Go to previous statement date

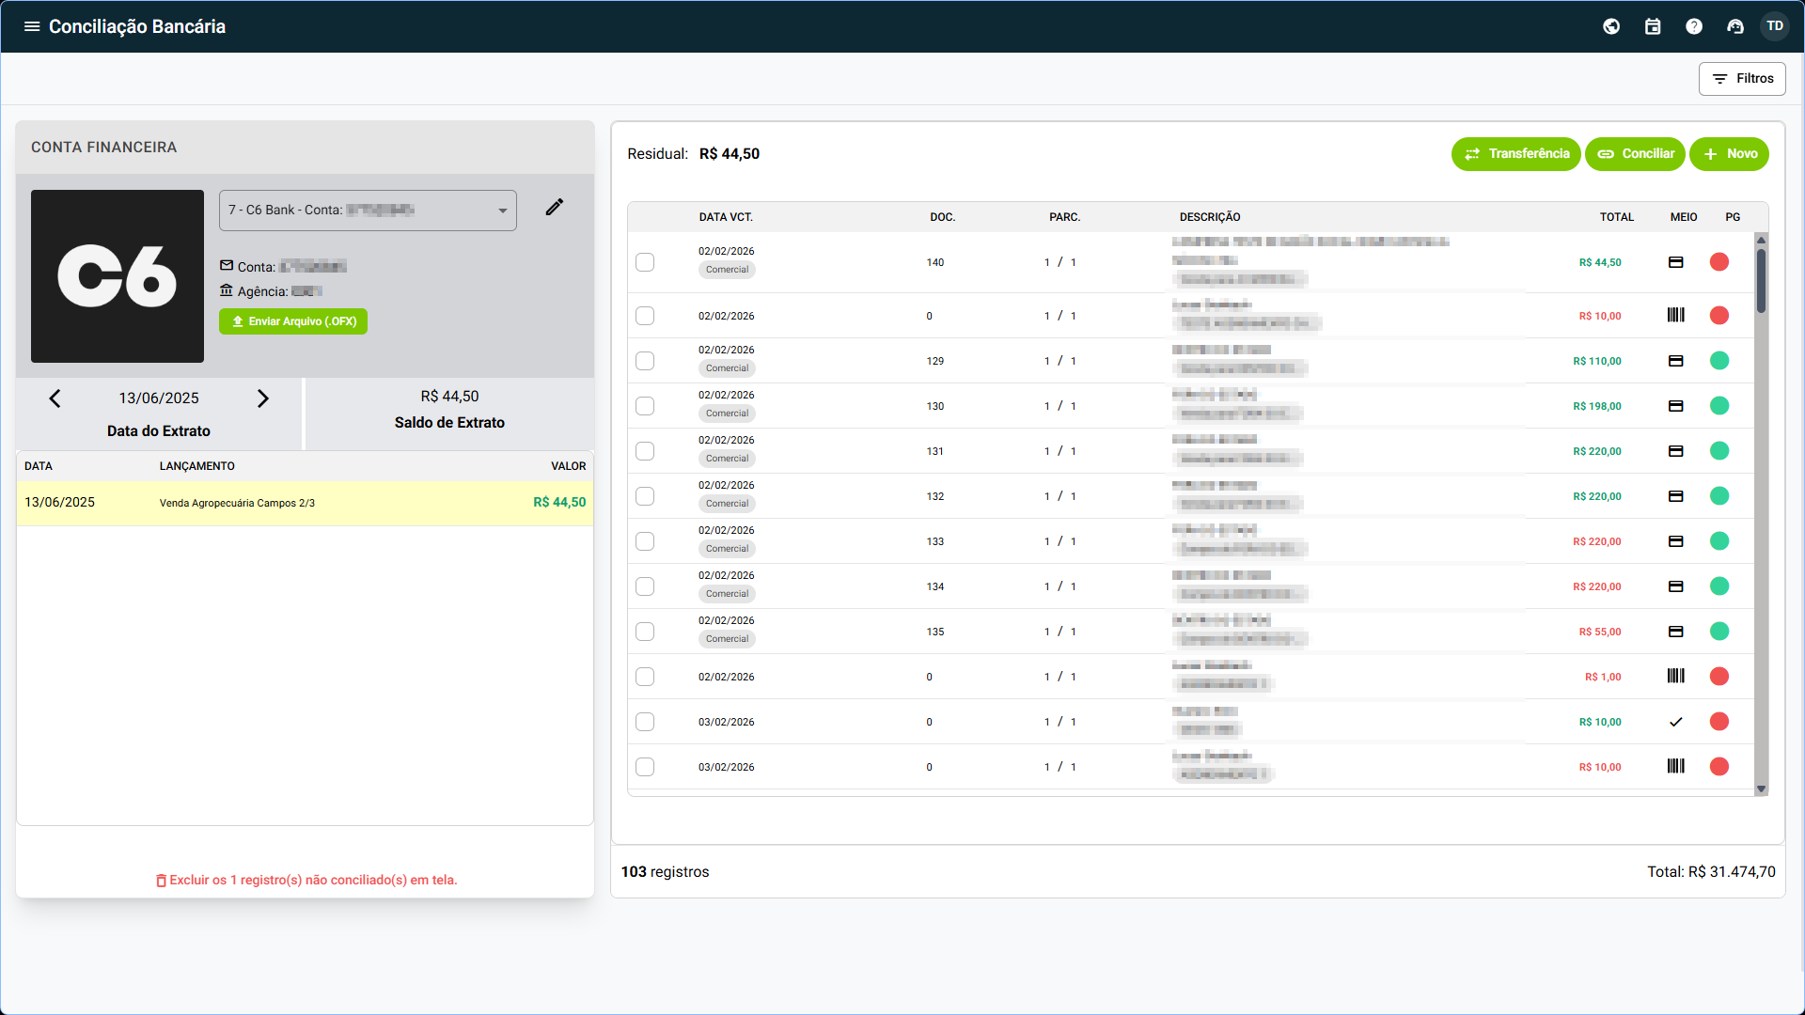point(55,398)
